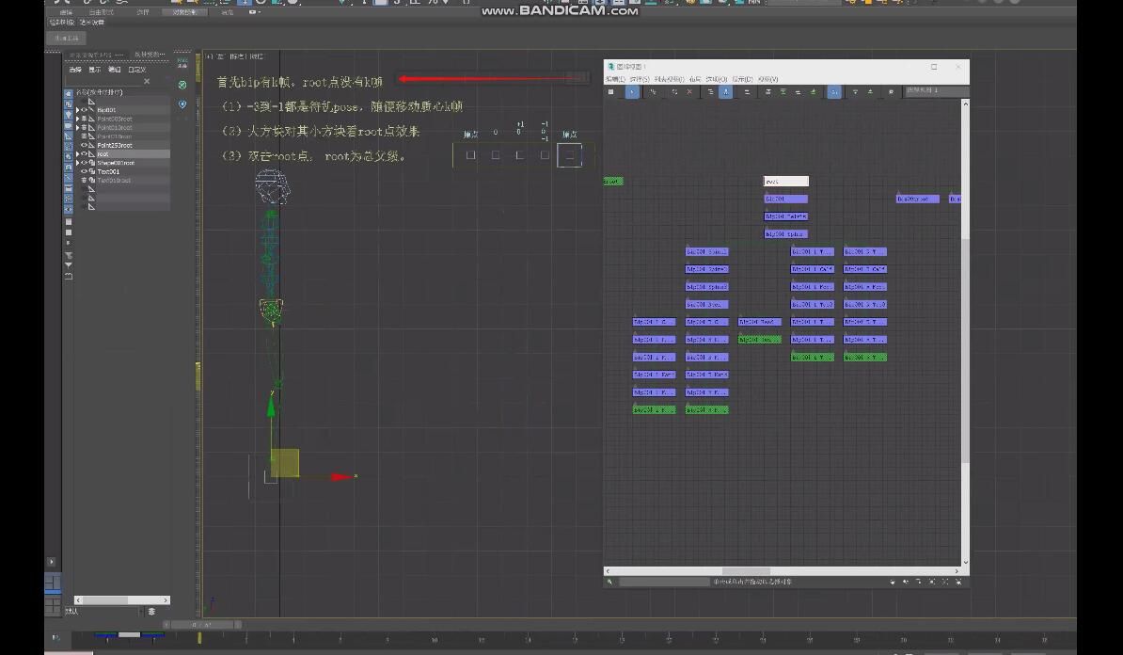Screen dimensions: 1123x655
Task: Toggle Display Lights filter in Scene Explorer
Action: pyautogui.click(x=68, y=115)
